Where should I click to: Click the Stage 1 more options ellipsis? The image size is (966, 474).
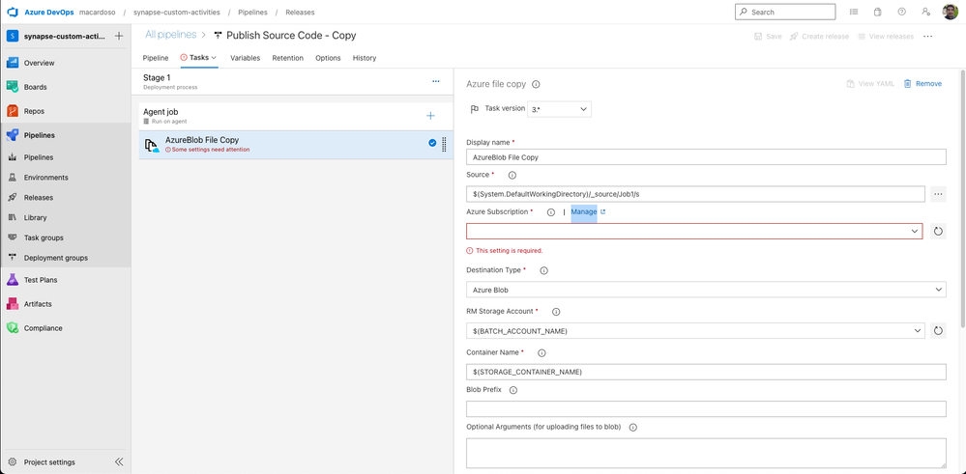coord(435,81)
